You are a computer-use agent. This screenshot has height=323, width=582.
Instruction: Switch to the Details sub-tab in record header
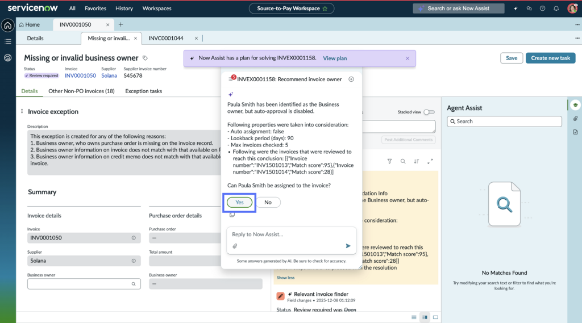click(35, 38)
